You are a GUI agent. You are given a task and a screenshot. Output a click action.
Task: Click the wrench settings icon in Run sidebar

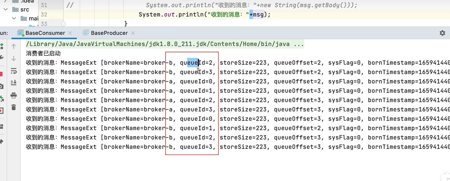tap(2, 58)
